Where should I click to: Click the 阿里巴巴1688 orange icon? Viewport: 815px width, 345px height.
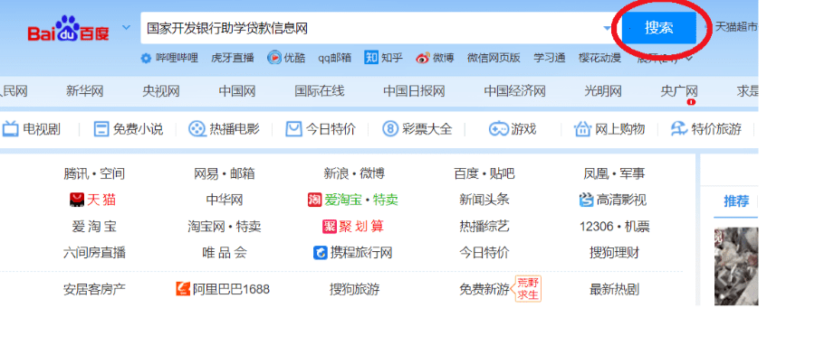(183, 289)
